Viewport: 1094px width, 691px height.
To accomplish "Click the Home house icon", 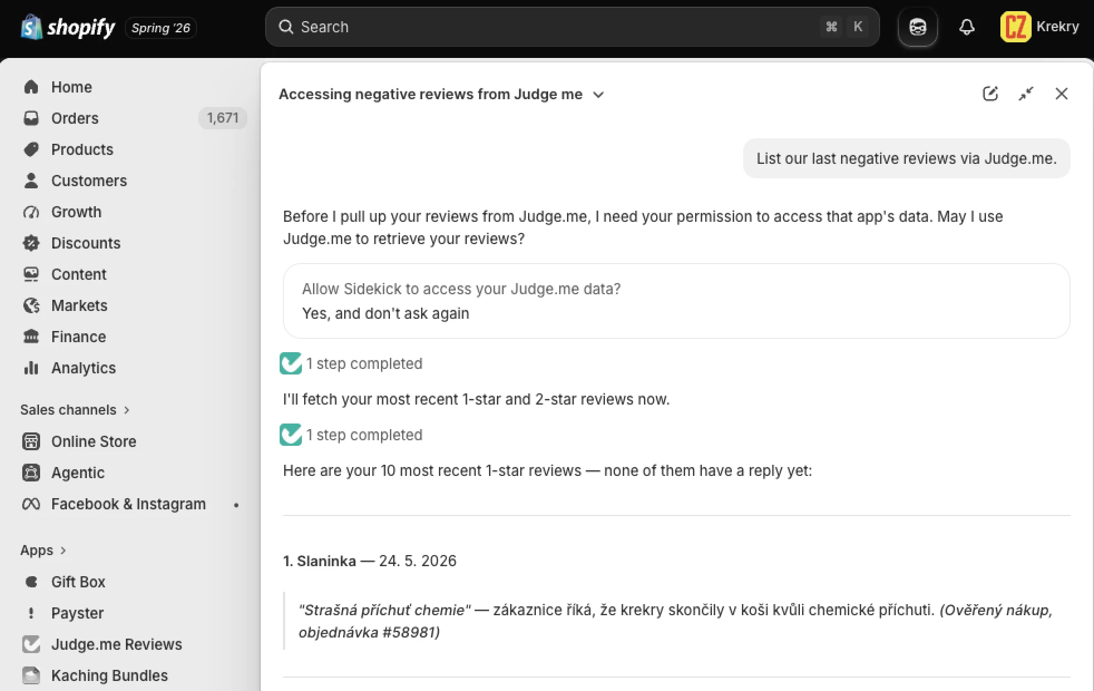I will (31, 87).
